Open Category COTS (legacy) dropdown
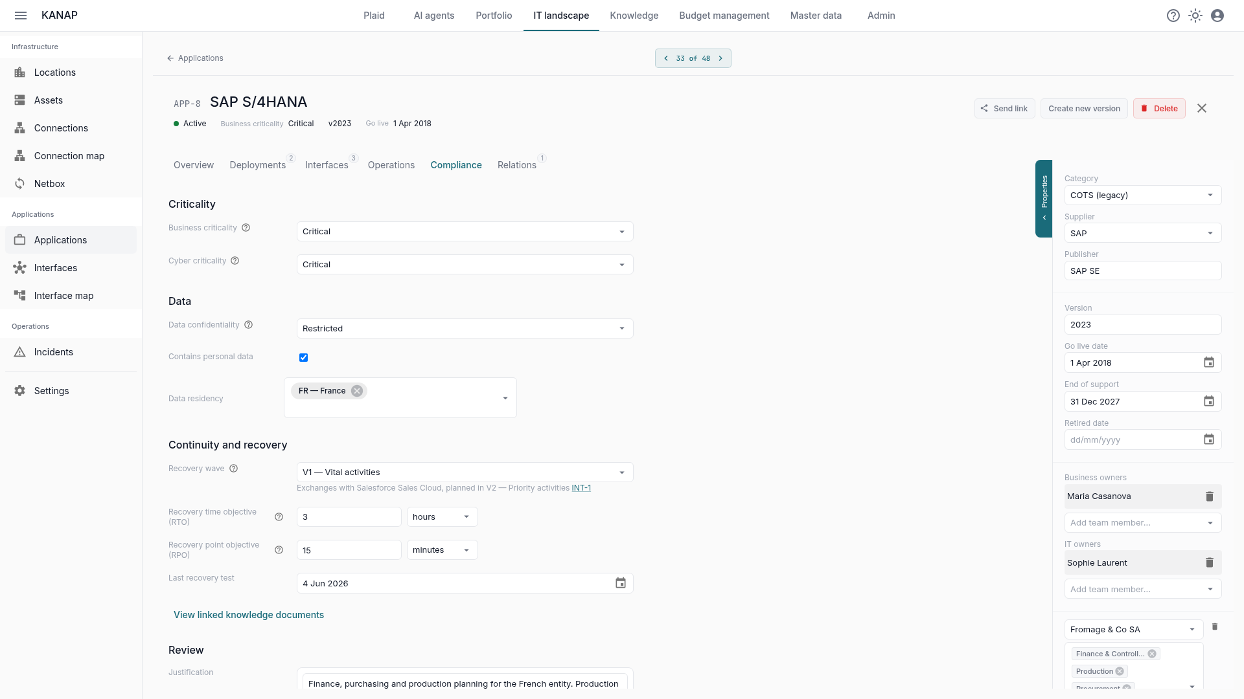 click(1143, 195)
